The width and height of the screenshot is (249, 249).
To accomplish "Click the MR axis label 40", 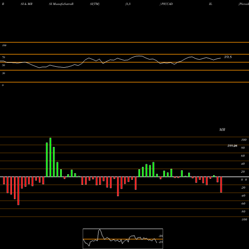I will point(243,164).
